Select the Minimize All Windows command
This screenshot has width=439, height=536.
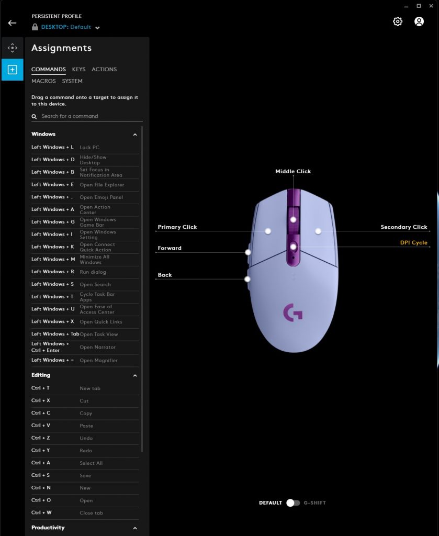click(85, 260)
